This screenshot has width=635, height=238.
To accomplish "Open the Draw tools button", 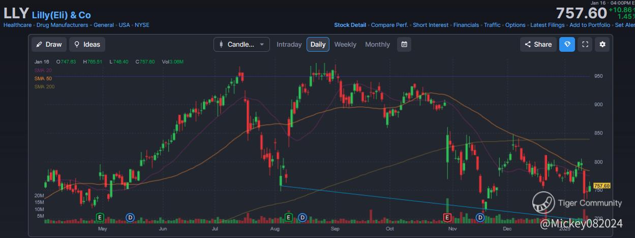I will pos(49,44).
